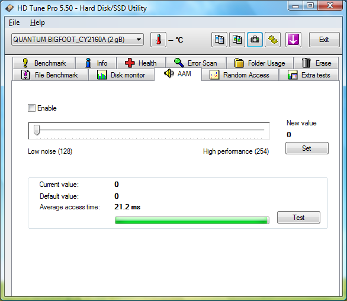Click the Low noise (128) label

(x=50, y=151)
